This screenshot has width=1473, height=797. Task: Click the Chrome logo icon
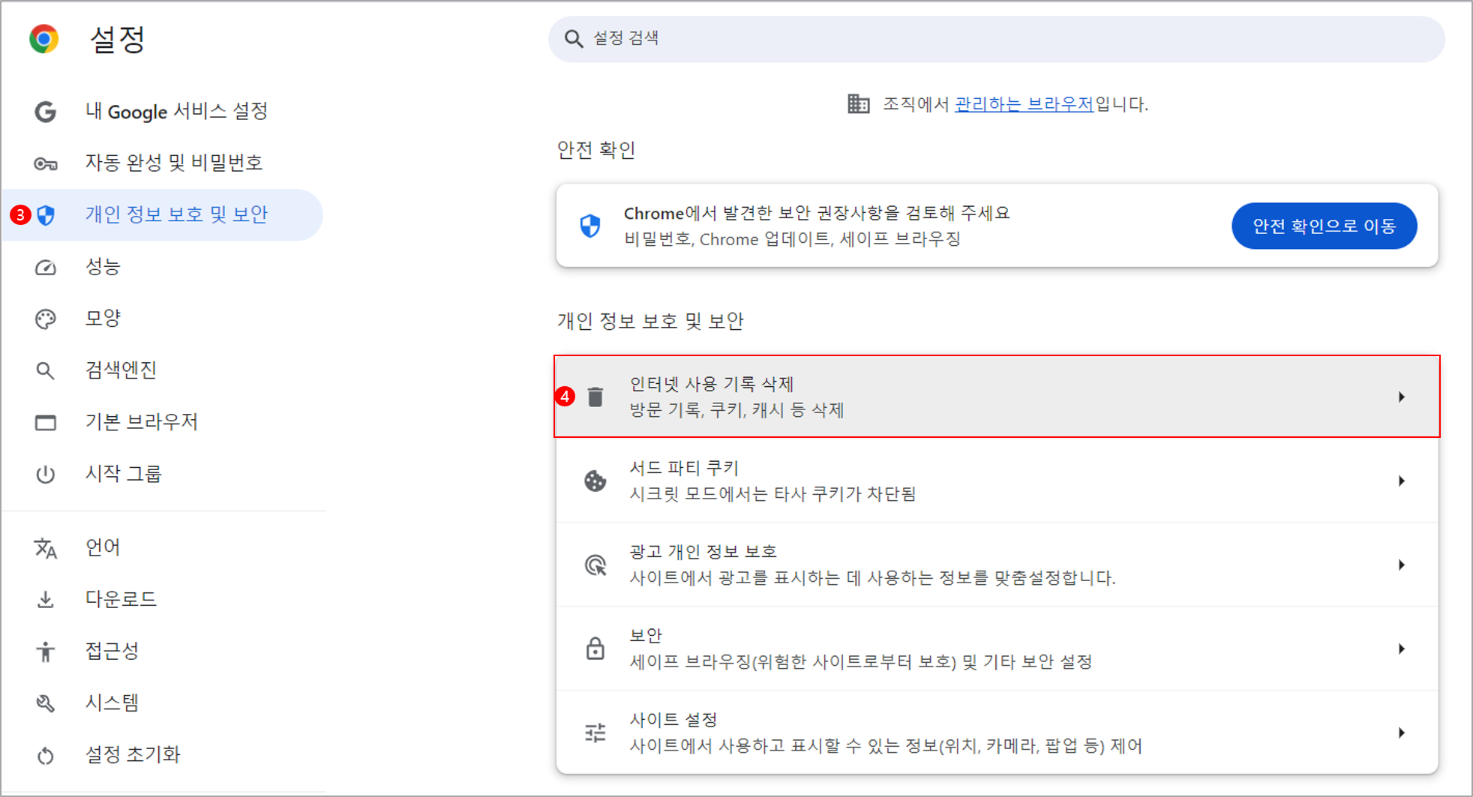pos(44,39)
